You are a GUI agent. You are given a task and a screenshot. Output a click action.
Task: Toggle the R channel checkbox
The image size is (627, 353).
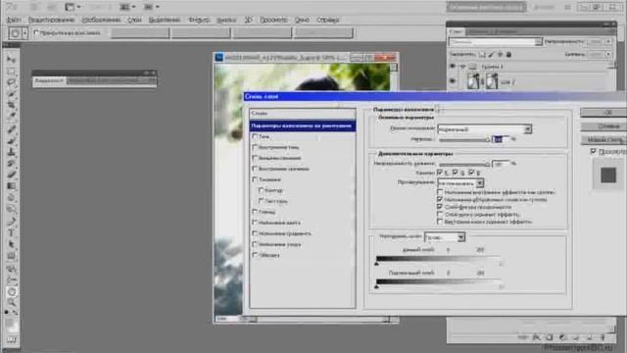click(440, 173)
